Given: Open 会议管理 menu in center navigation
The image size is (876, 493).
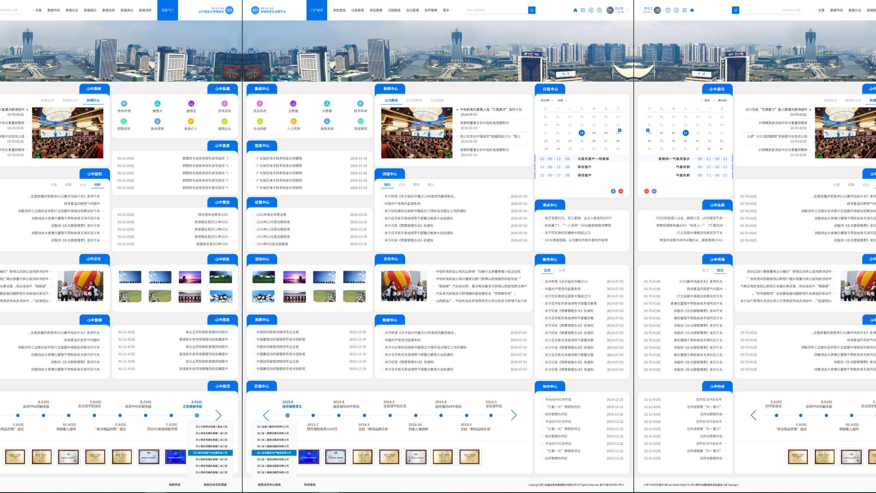Looking at the screenshot, I should [x=412, y=10].
